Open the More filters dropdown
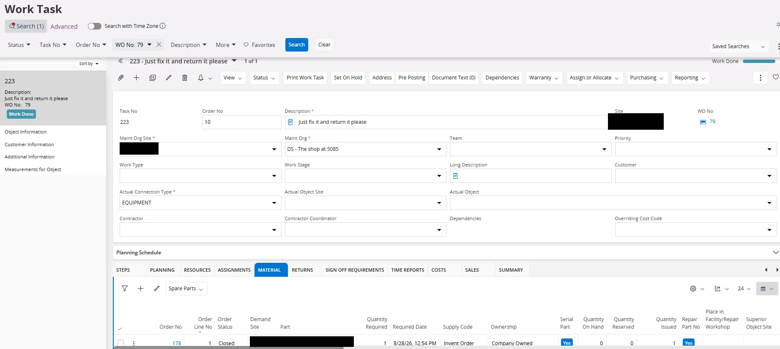 (x=226, y=45)
